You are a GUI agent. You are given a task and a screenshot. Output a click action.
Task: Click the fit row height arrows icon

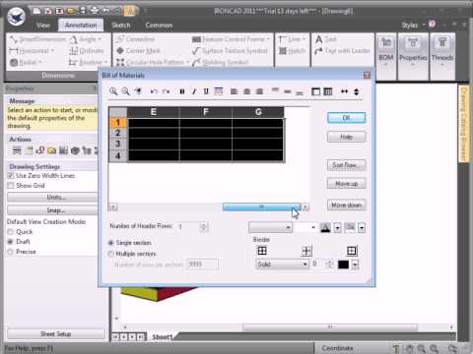coord(357,91)
